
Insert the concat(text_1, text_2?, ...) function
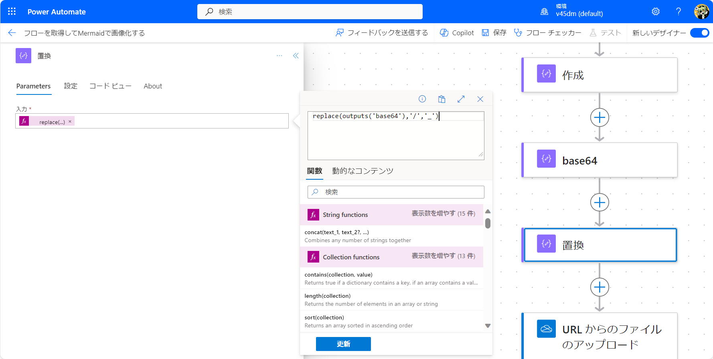391,236
